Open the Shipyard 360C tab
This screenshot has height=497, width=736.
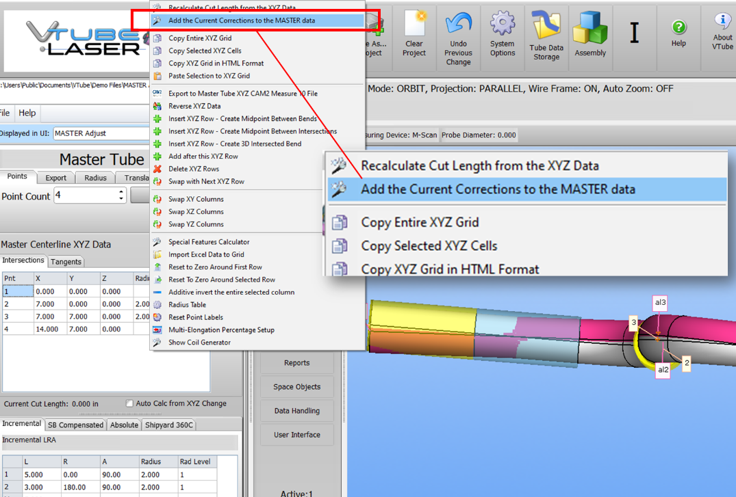click(169, 425)
